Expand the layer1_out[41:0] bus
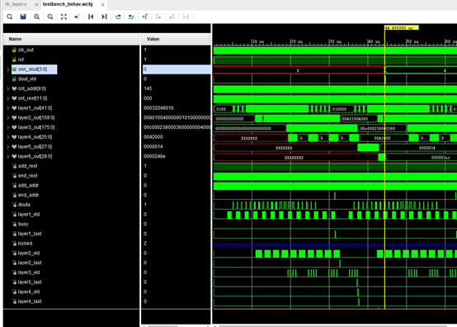 [8, 108]
